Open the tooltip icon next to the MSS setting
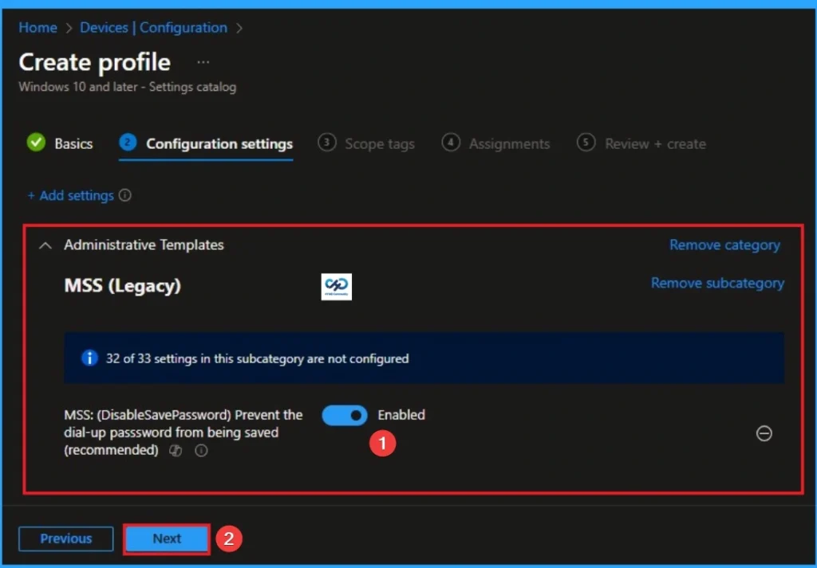 [200, 451]
